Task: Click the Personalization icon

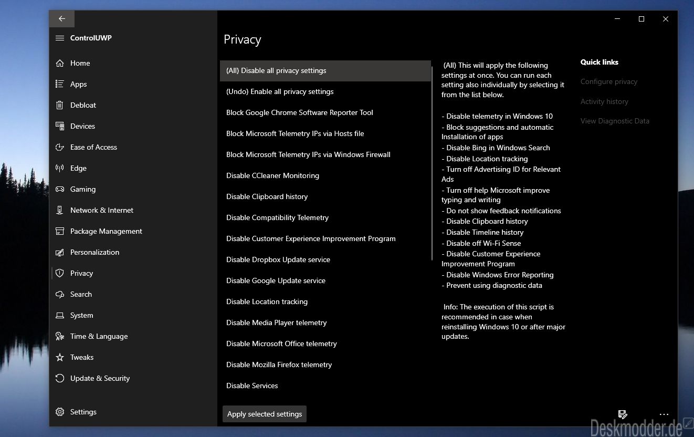Action: pyautogui.click(x=60, y=252)
